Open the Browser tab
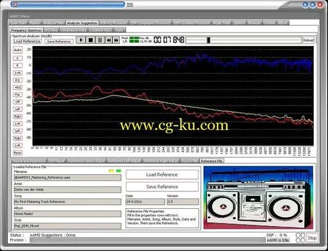Screen dimensions: 328x251 coord(254,23)
